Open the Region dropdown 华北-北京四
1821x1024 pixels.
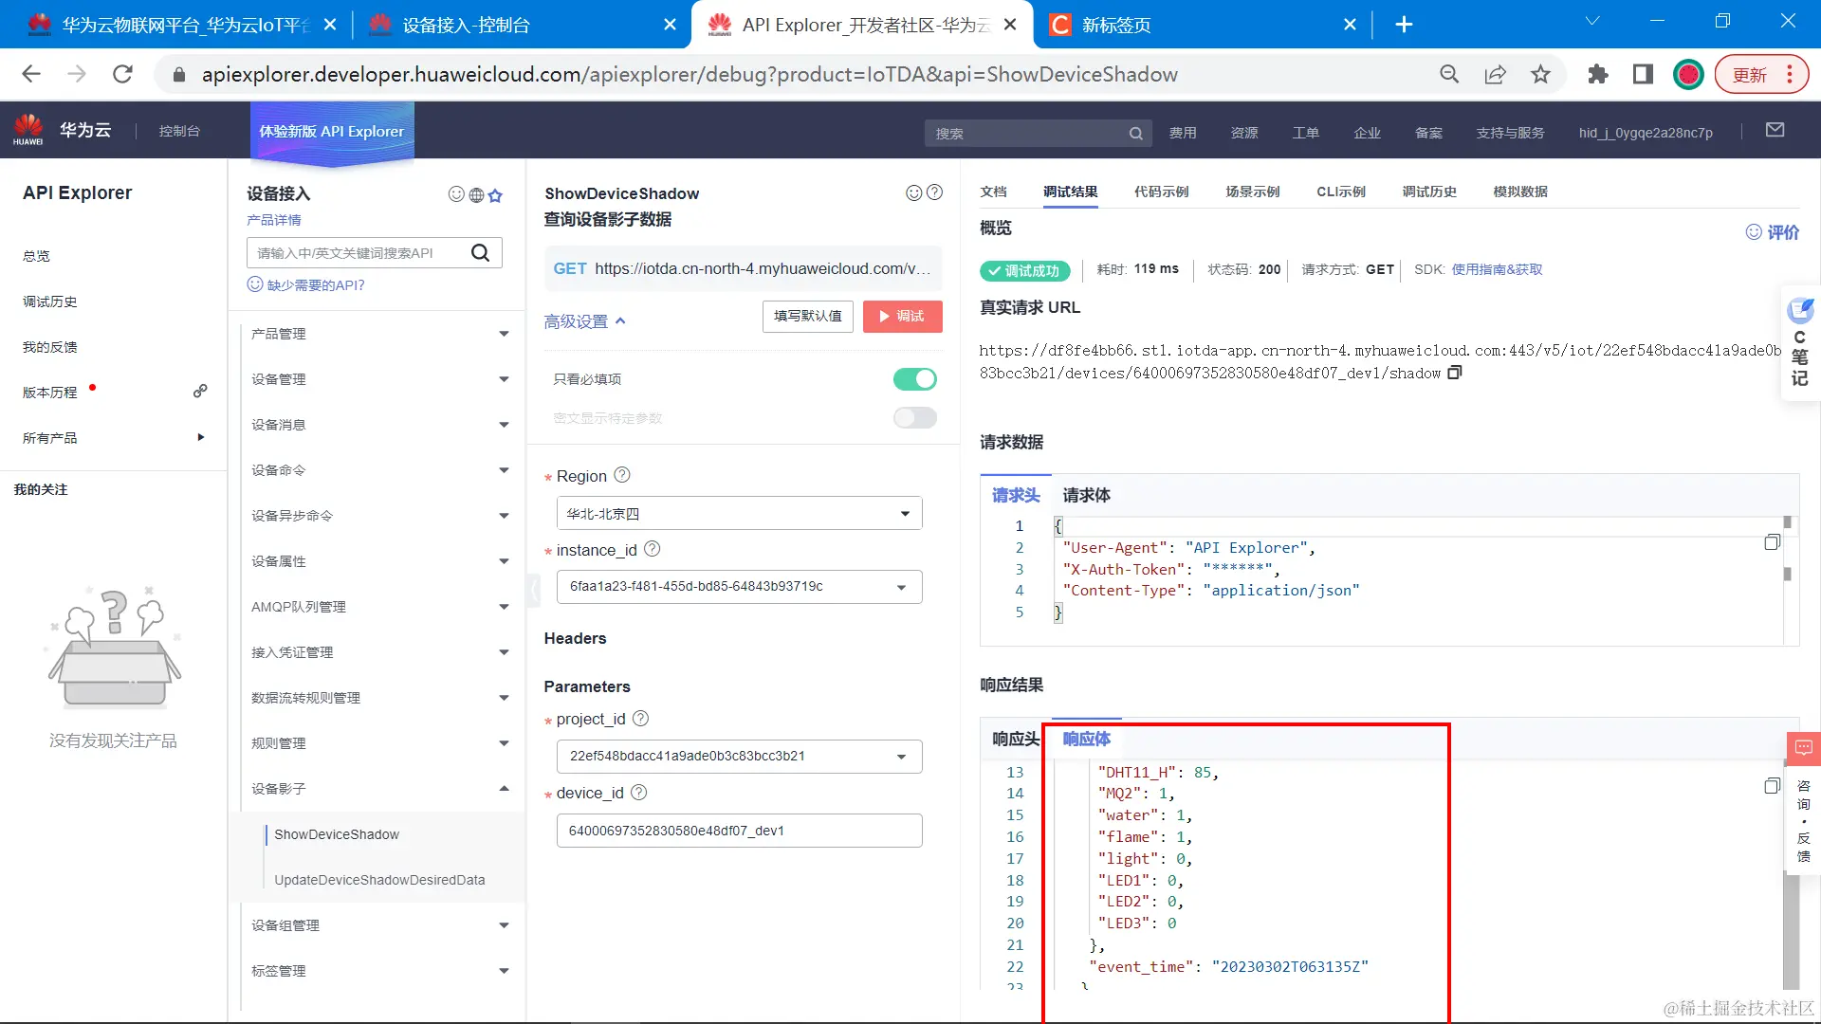[x=739, y=514]
